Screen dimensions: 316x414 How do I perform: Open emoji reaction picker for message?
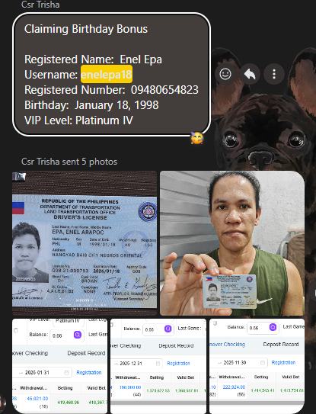225,74
